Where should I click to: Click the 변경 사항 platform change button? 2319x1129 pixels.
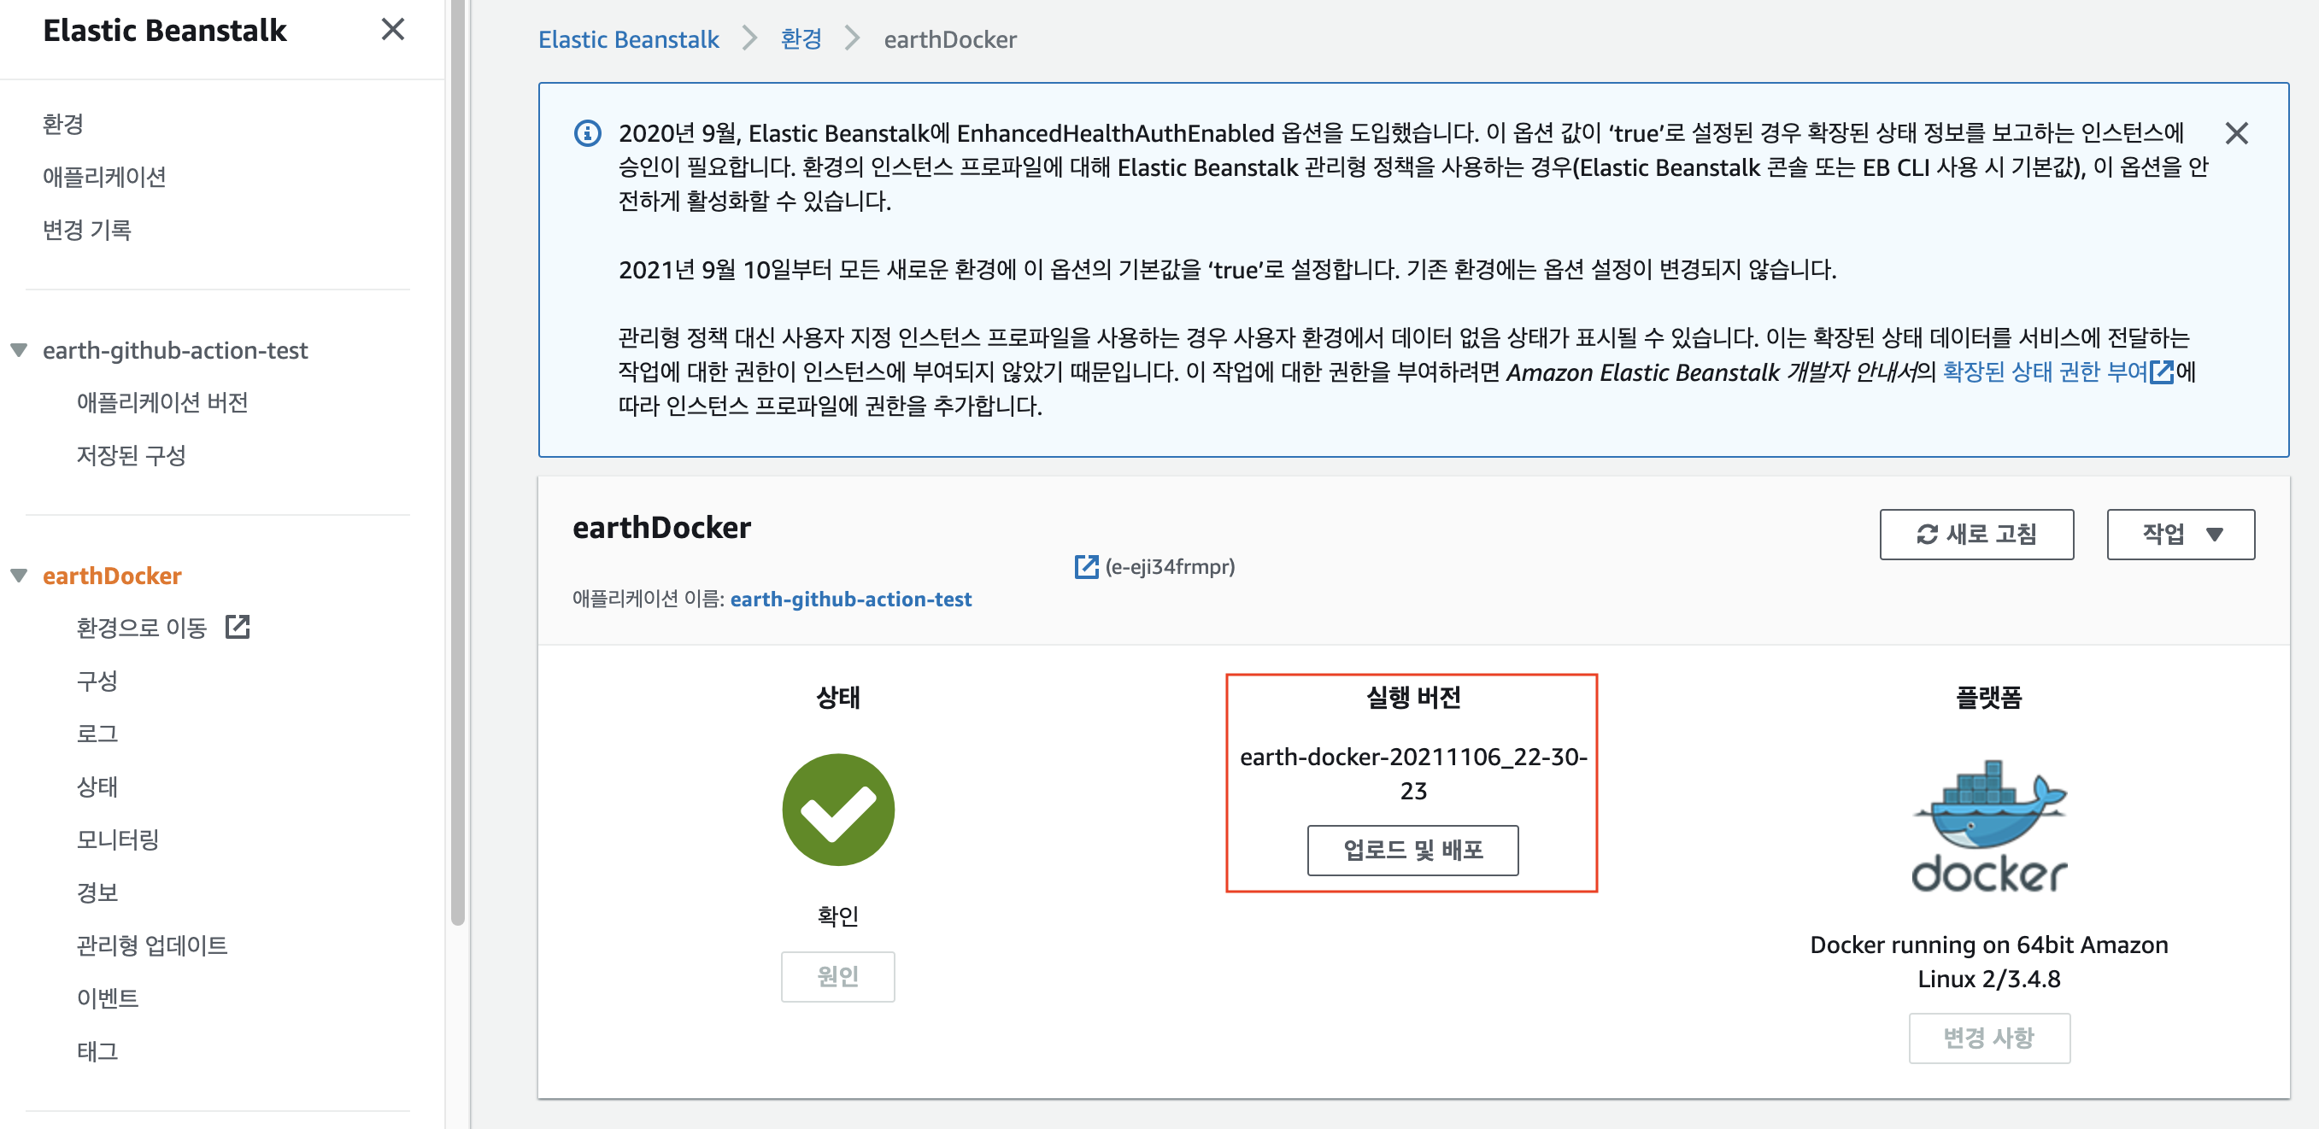[1988, 1038]
